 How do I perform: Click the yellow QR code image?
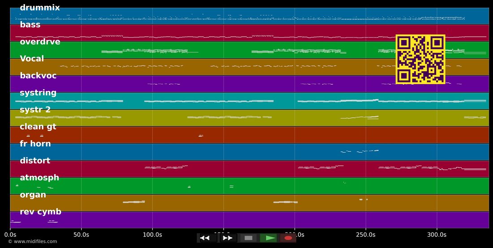pyautogui.click(x=420, y=60)
